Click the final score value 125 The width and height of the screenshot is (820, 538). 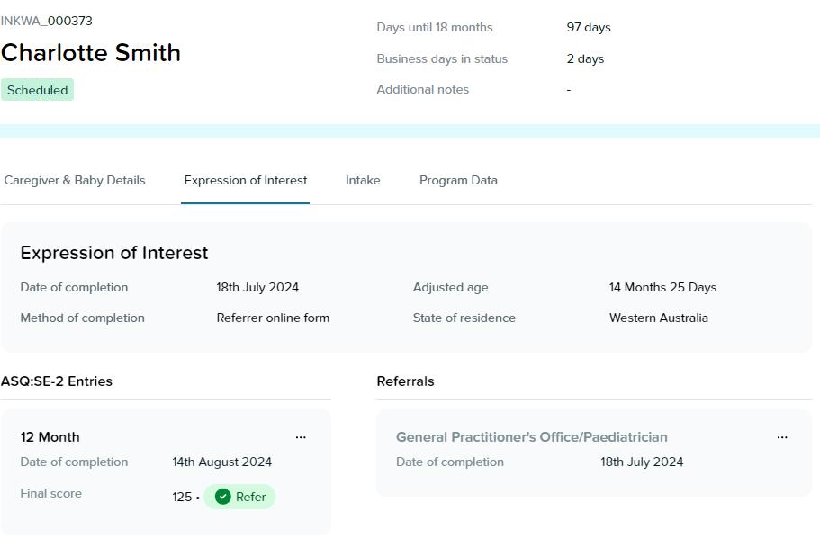(x=182, y=497)
